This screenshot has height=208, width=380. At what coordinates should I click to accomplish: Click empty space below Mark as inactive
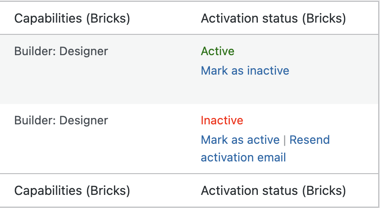tap(245, 90)
